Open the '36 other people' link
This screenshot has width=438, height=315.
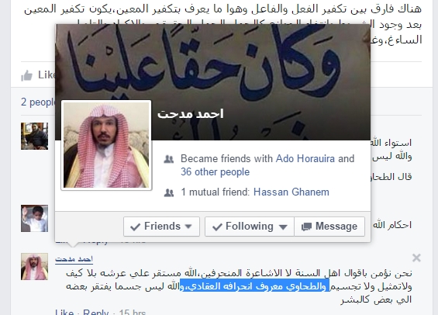[x=215, y=172]
